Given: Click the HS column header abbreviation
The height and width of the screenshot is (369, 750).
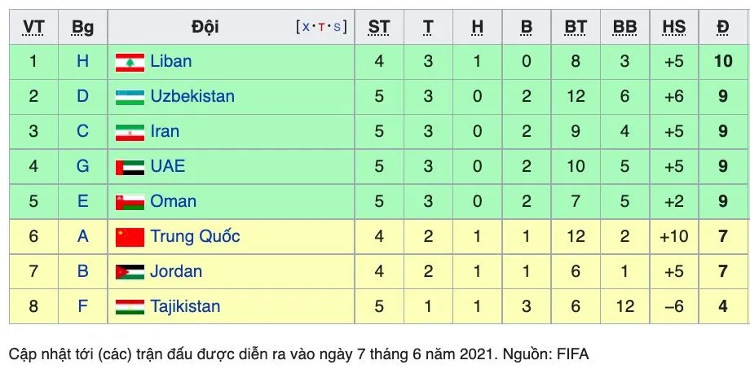Looking at the screenshot, I should 674,27.
